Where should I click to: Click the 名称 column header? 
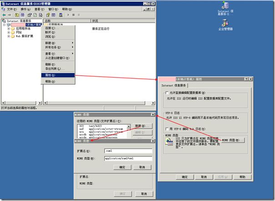pos(67,21)
